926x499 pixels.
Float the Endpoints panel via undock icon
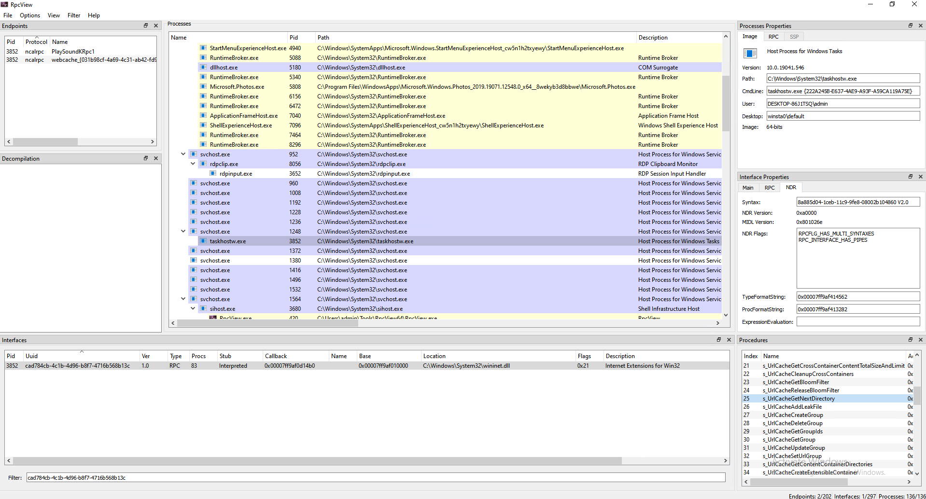click(145, 26)
